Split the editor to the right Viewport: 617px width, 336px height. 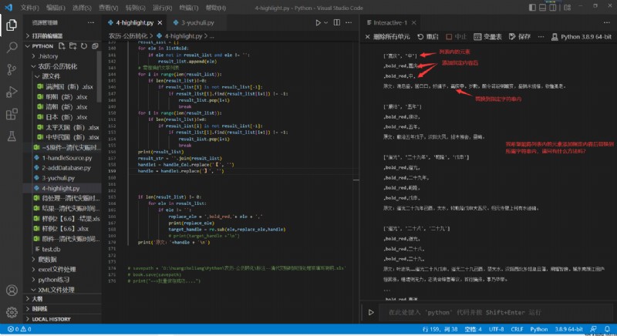point(337,23)
